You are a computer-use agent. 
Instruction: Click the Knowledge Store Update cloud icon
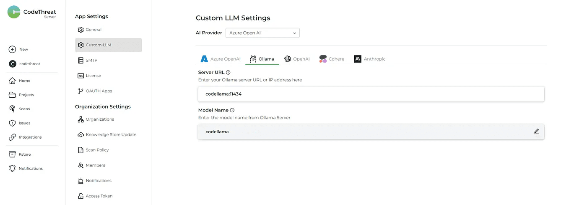click(81, 135)
